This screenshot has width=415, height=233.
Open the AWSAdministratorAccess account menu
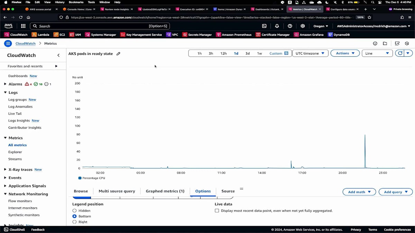click(x=373, y=26)
